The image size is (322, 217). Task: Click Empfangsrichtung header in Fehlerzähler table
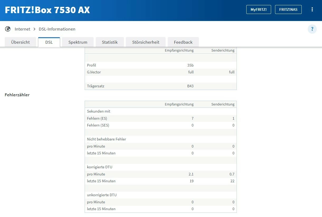click(x=179, y=104)
